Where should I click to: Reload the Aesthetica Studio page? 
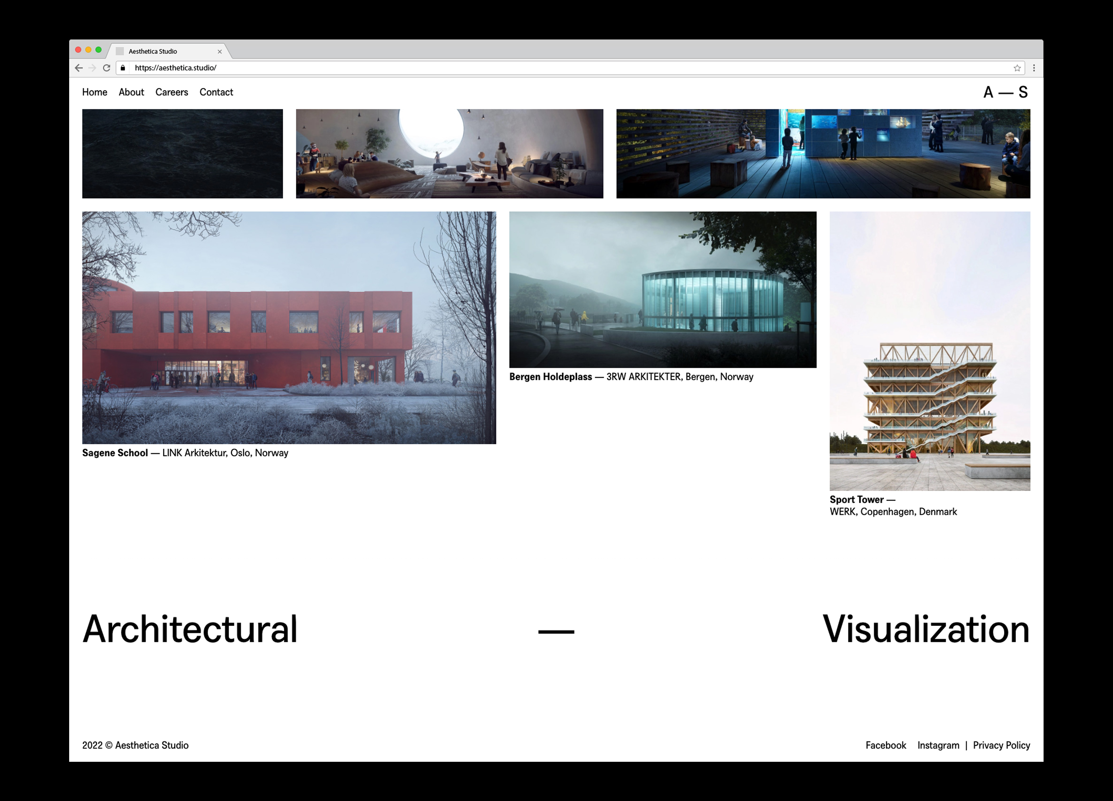point(107,68)
